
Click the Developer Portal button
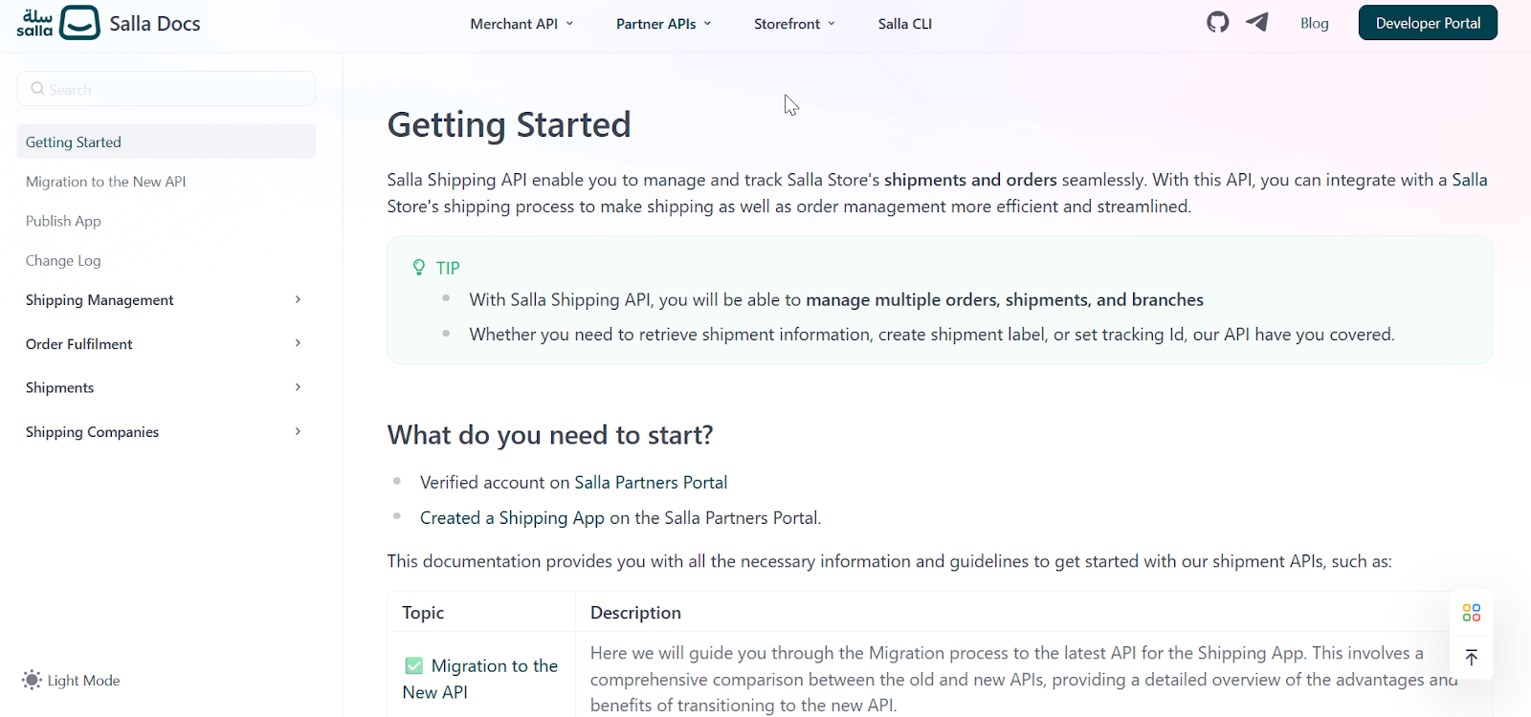[x=1428, y=23]
